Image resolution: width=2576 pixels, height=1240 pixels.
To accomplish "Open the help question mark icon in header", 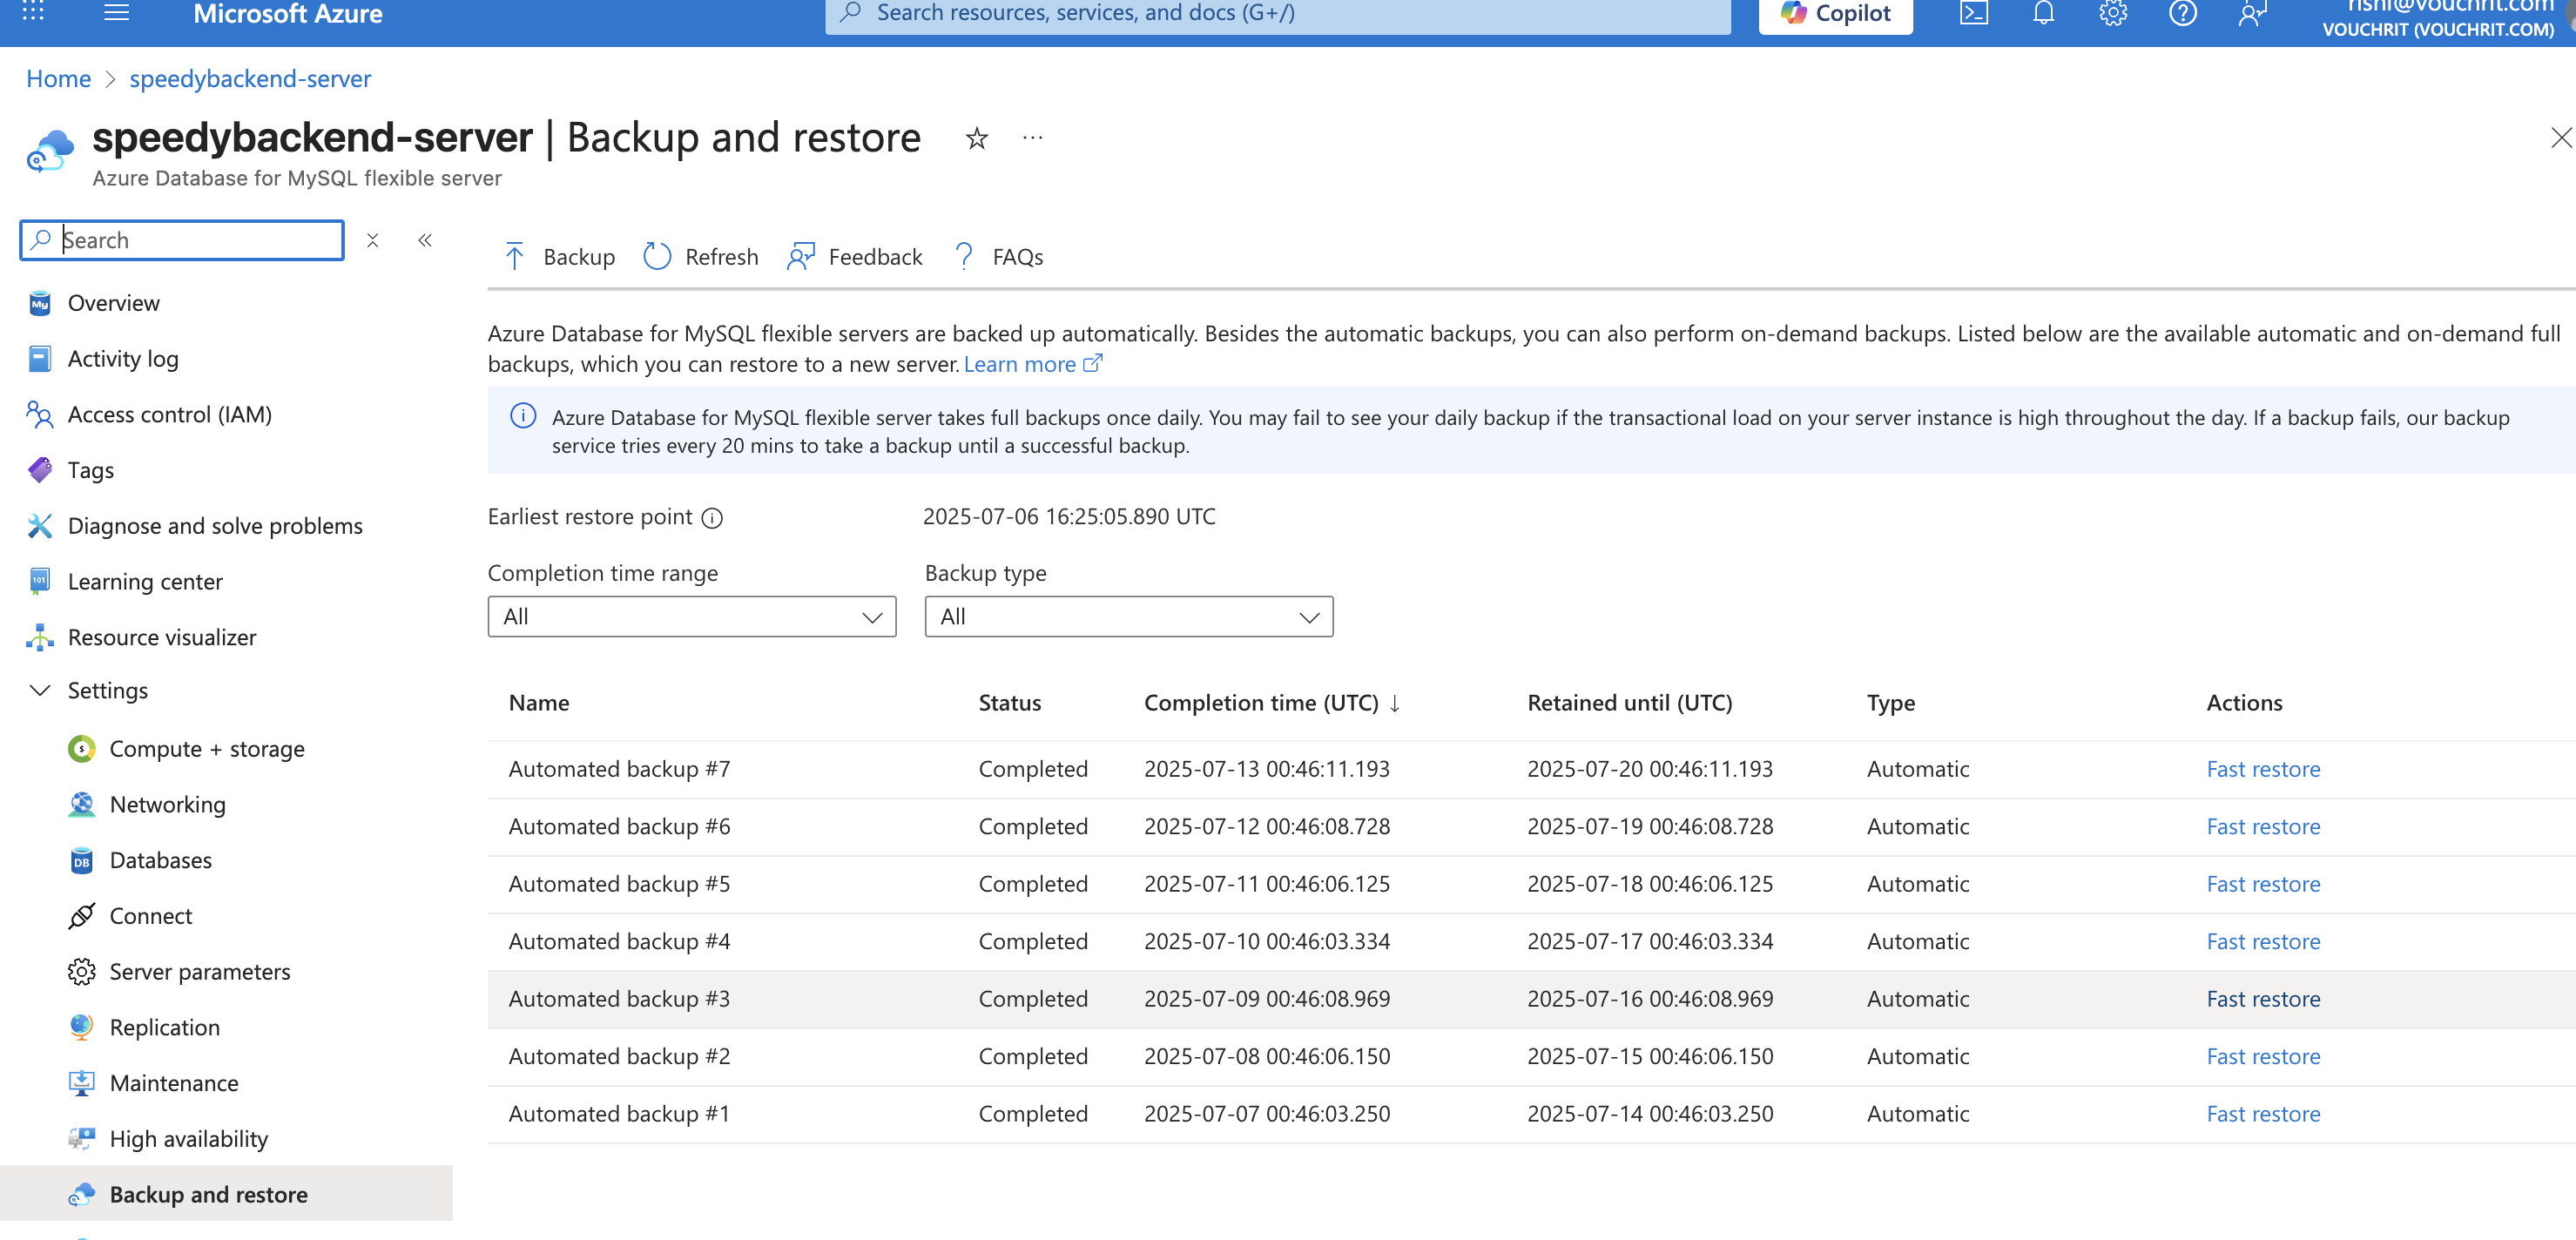I will click(x=2182, y=14).
